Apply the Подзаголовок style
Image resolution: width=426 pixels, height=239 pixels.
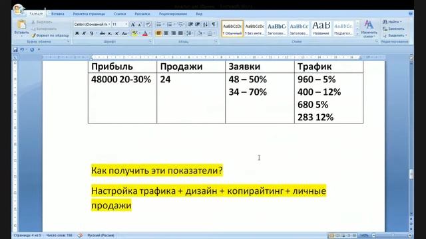(x=343, y=29)
